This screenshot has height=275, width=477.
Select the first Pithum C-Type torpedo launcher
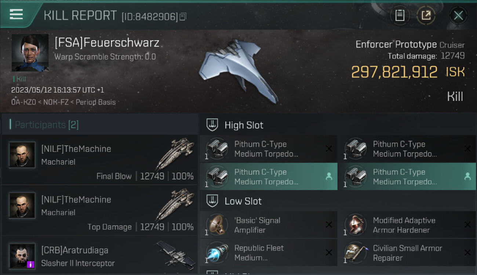coord(269,149)
